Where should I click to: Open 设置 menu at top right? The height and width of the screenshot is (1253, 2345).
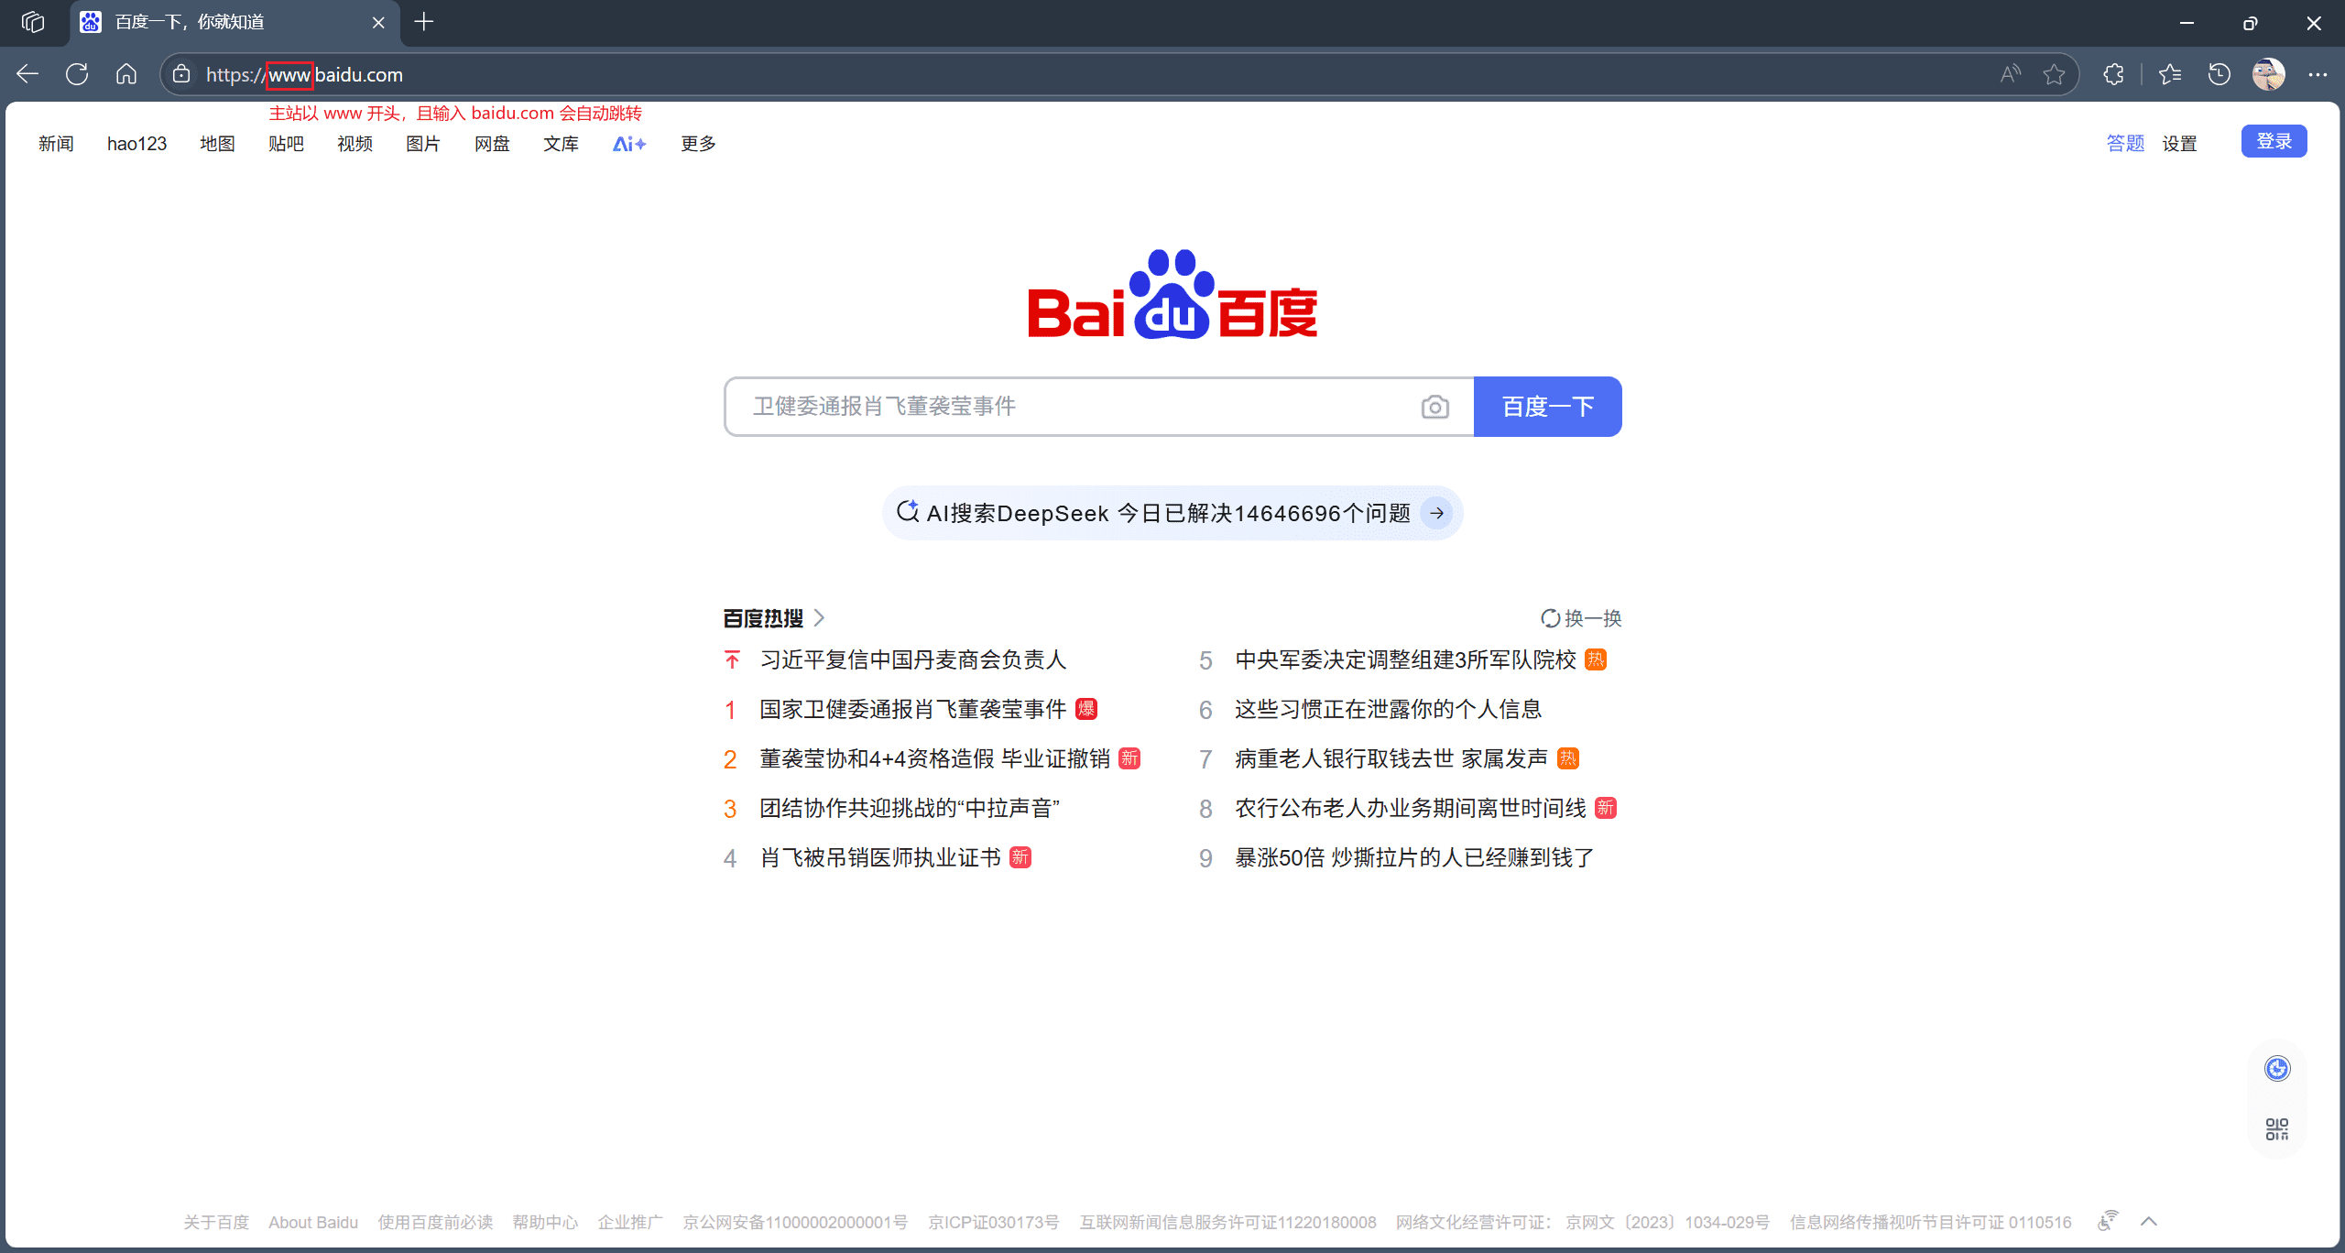[x=2180, y=144]
